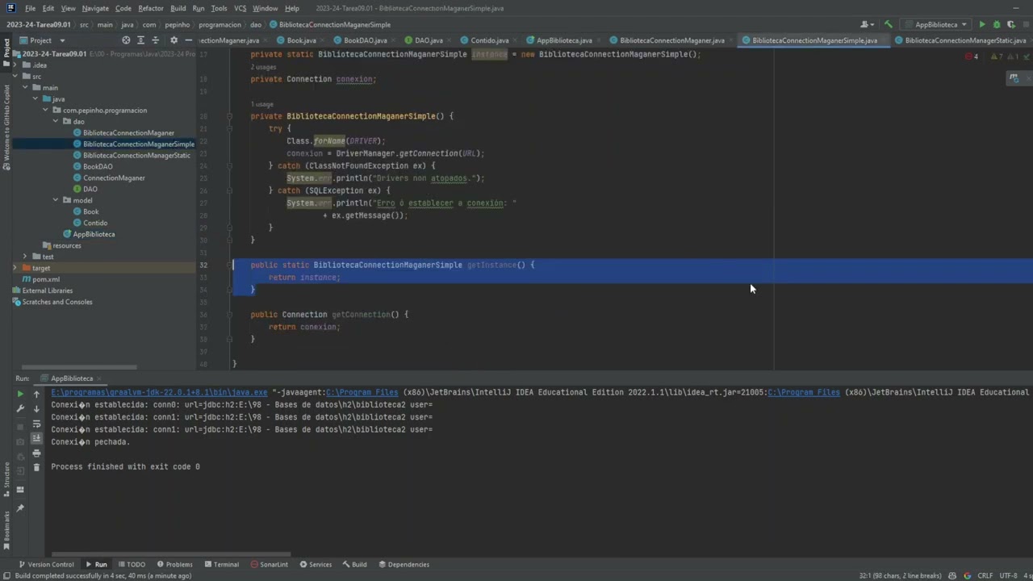Expand the resources folder
Viewport: 1033px width, 581px height.
[x=61, y=245]
